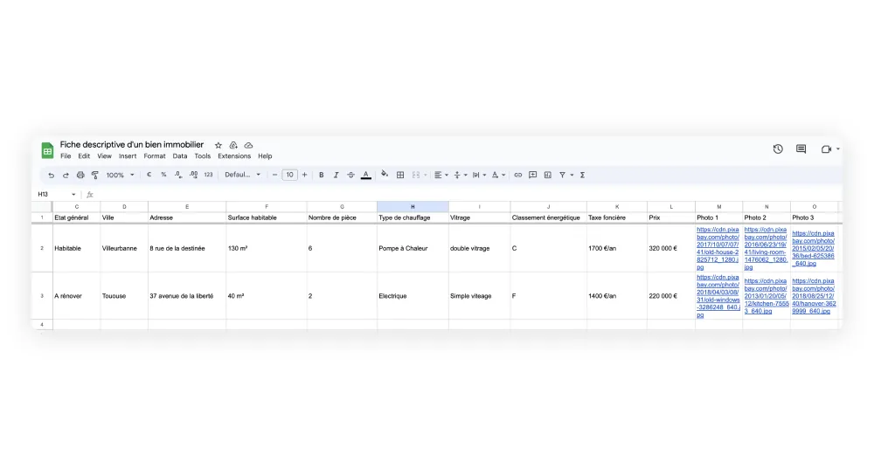
Task: Insert link using chain icon
Action: click(517, 175)
